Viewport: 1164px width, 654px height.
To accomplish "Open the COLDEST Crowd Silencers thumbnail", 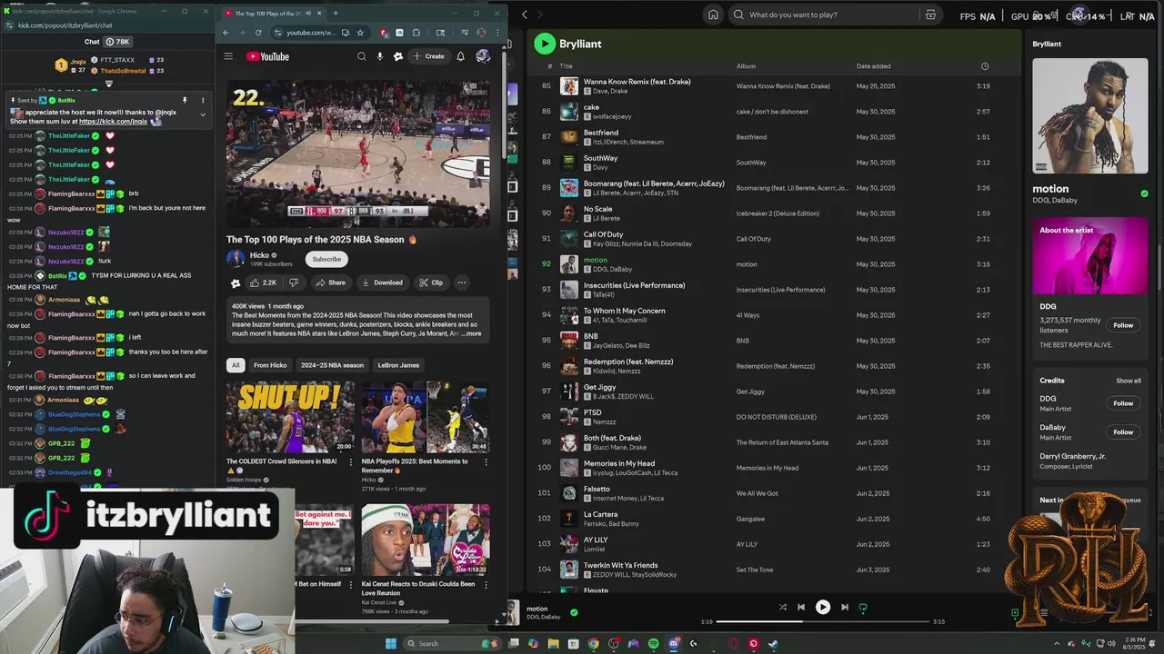I will [290, 417].
